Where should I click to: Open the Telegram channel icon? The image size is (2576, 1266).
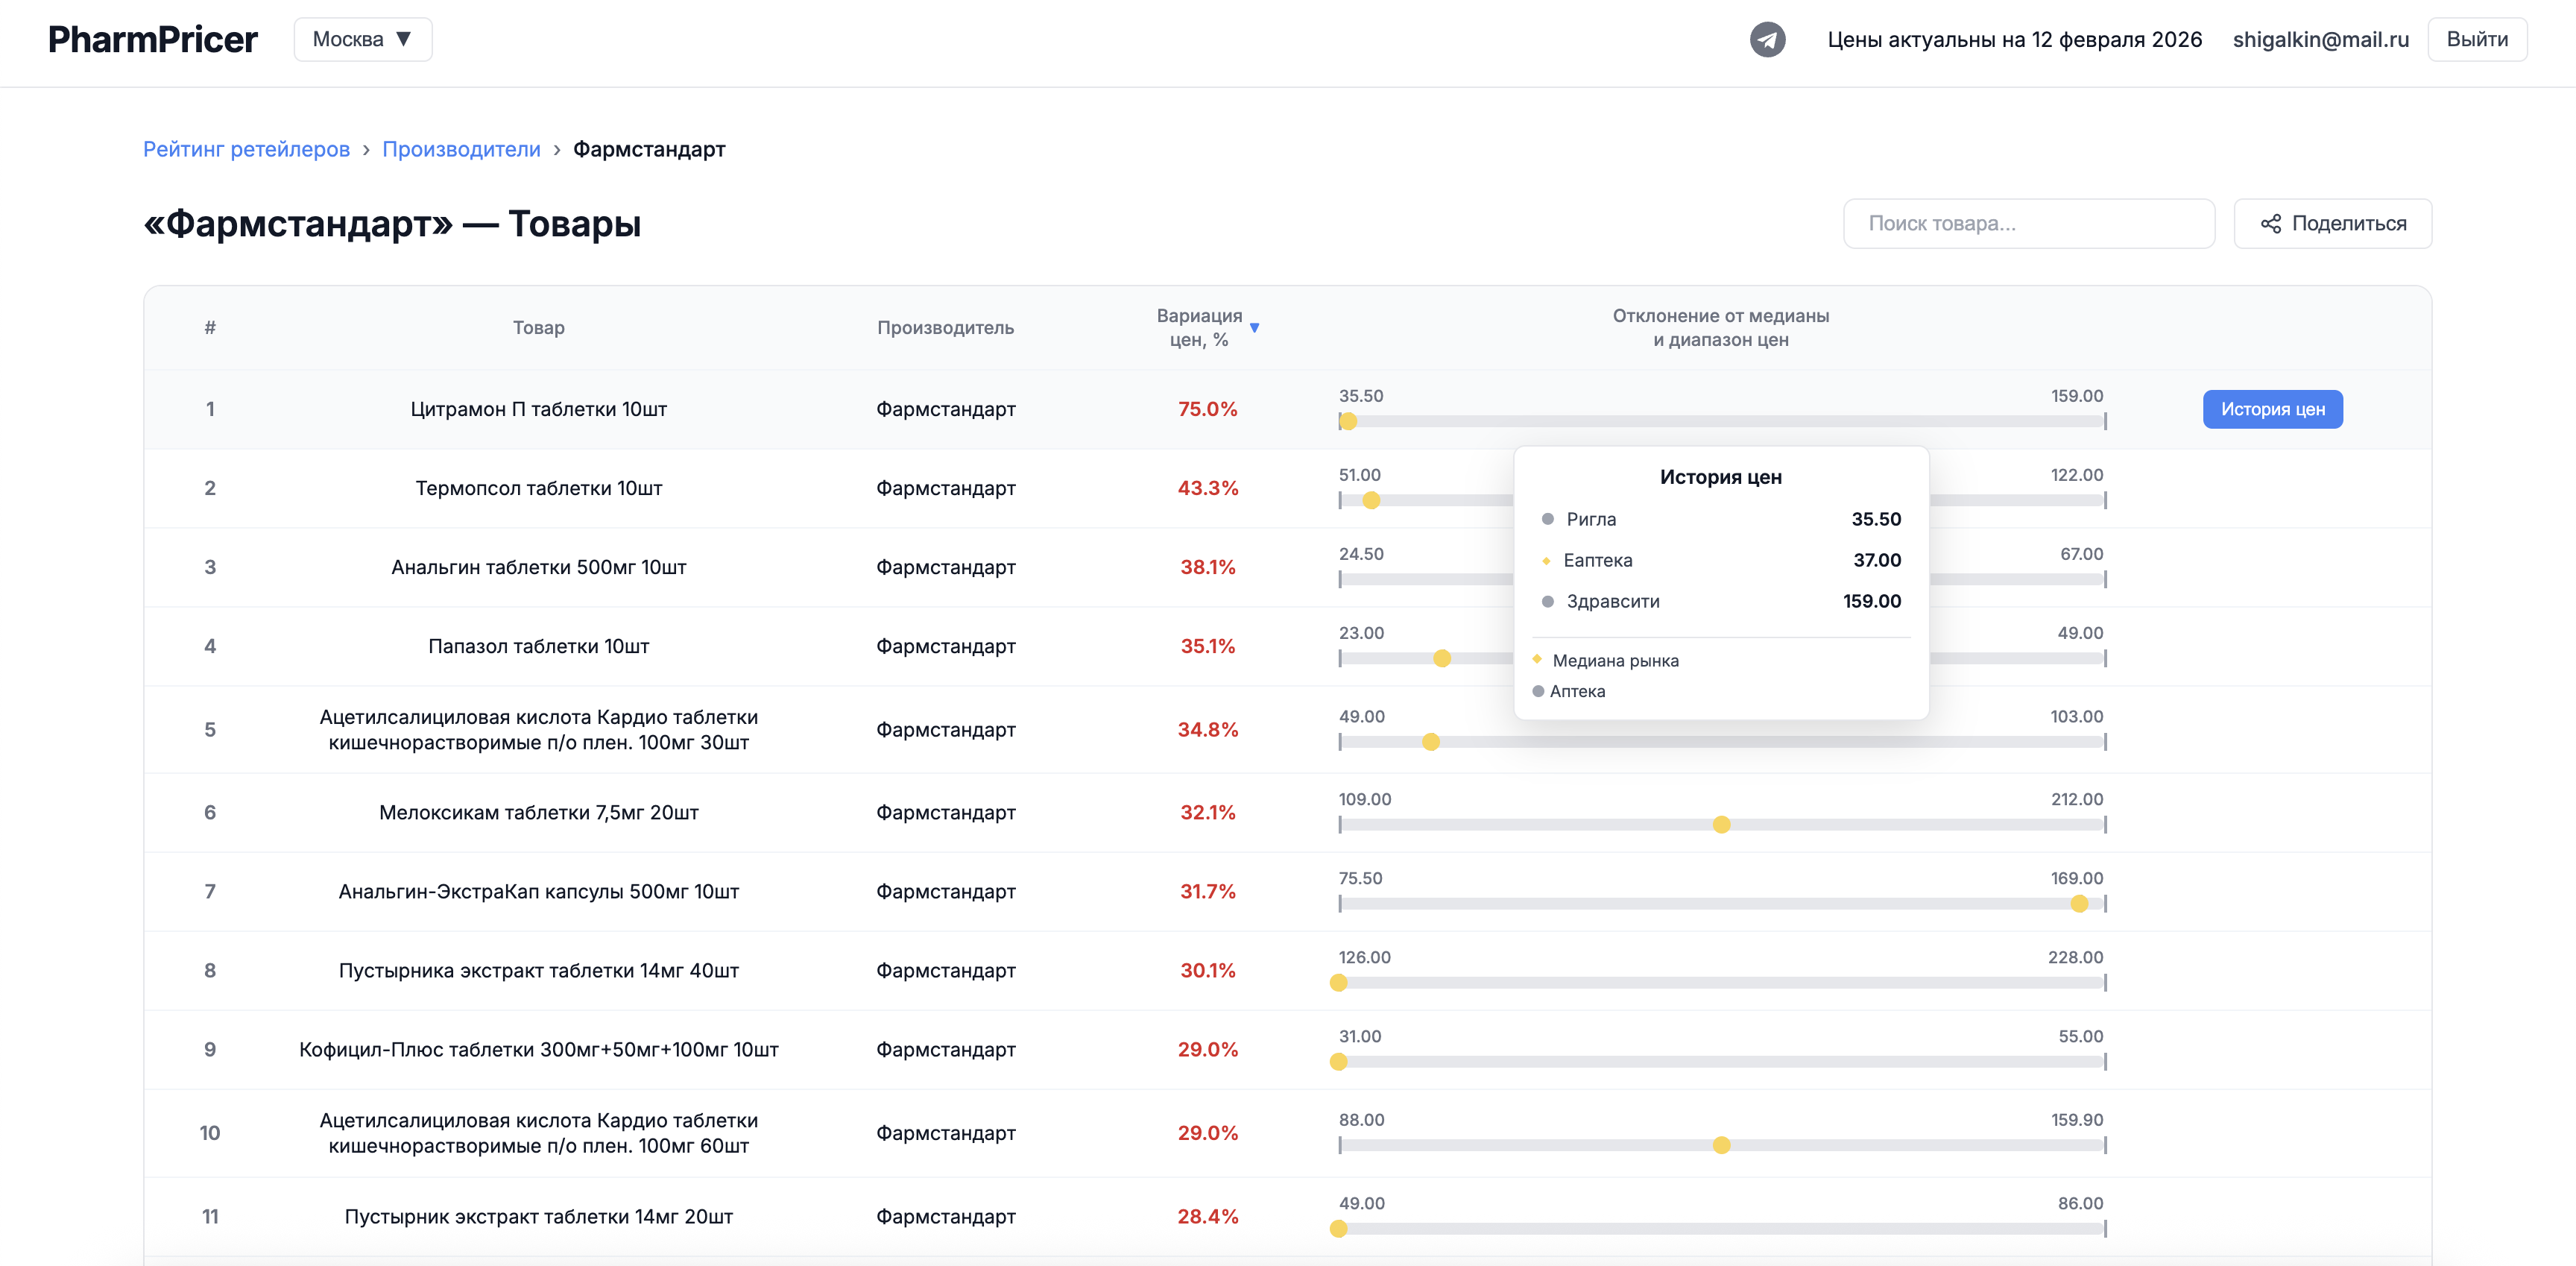[x=1767, y=39]
